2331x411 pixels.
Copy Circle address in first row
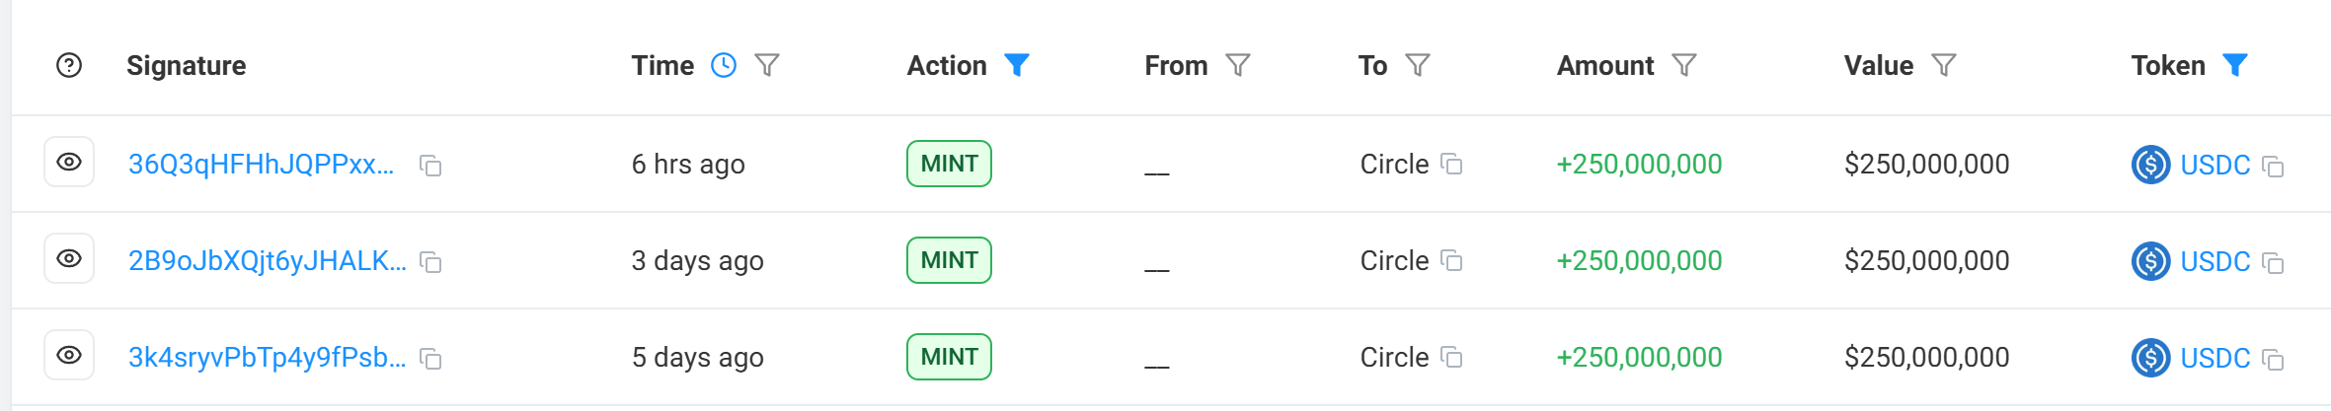pos(1451,164)
